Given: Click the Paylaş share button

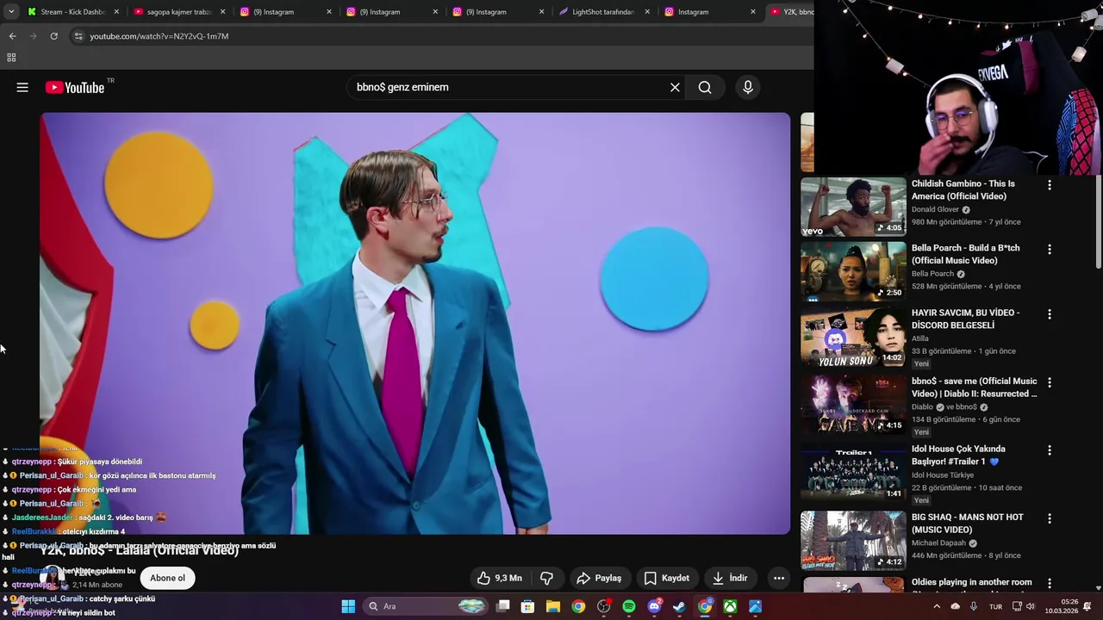Looking at the screenshot, I should [x=599, y=578].
